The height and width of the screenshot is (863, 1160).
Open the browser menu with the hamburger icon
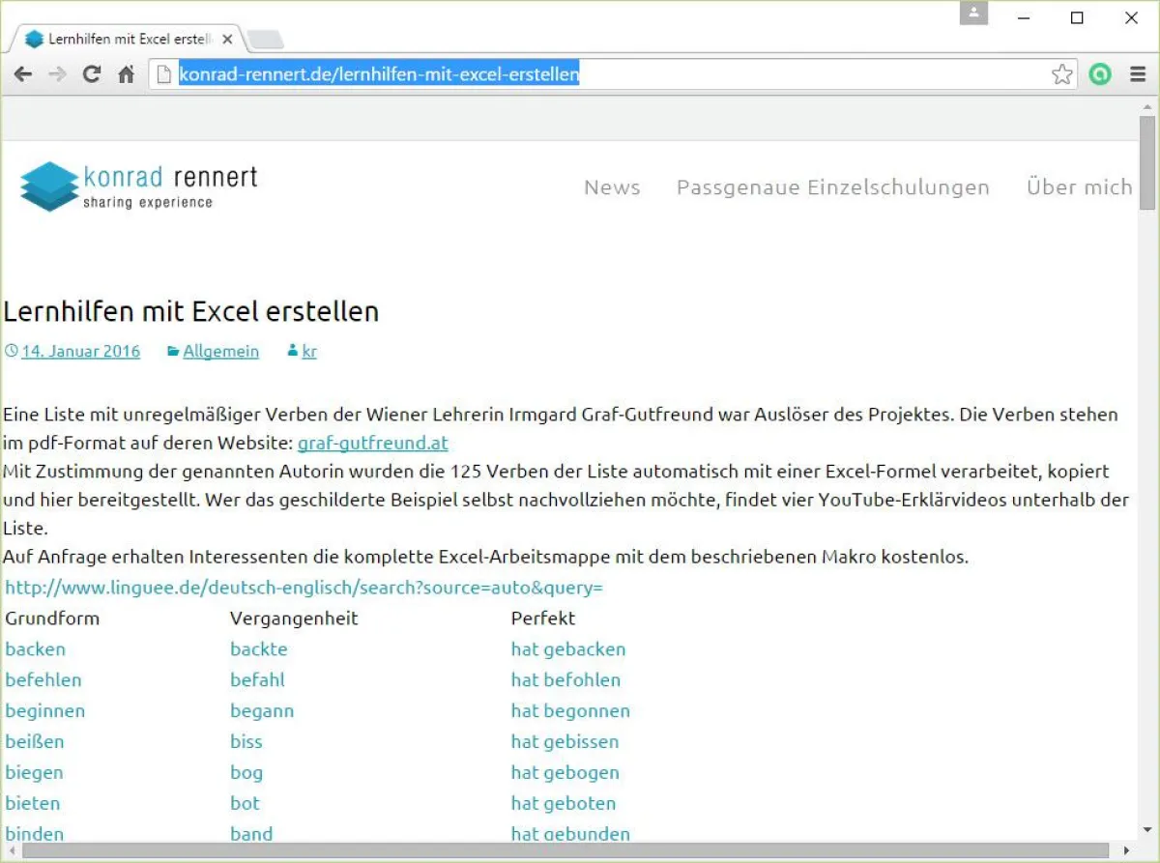point(1137,73)
